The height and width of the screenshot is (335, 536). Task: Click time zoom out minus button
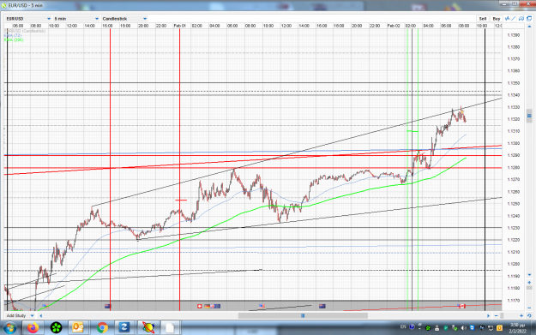point(496,315)
